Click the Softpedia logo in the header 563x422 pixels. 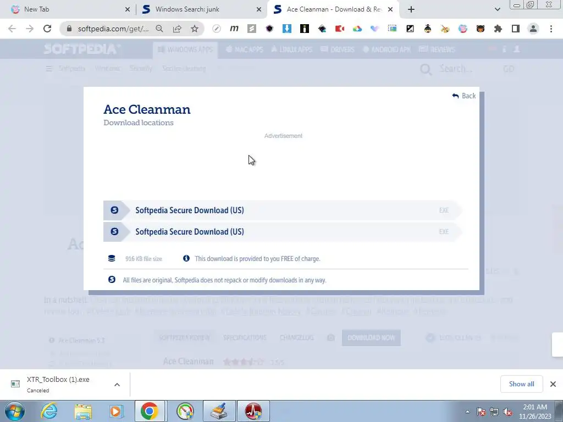(x=82, y=49)
